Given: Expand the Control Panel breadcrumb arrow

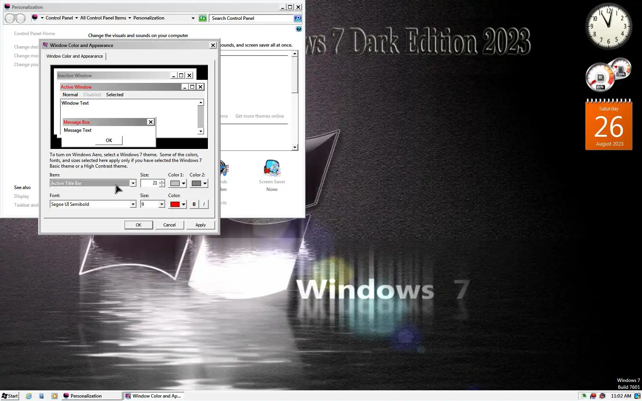Looking at the screenshot, I should (76, 18).
